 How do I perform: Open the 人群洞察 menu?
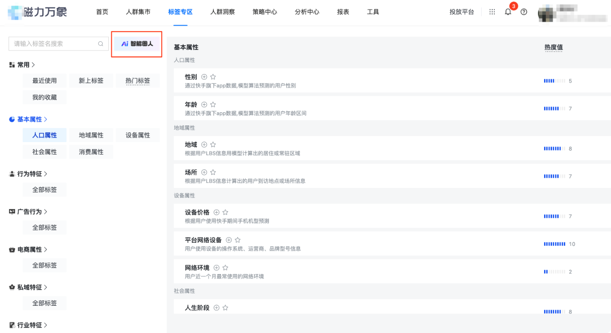222,12
